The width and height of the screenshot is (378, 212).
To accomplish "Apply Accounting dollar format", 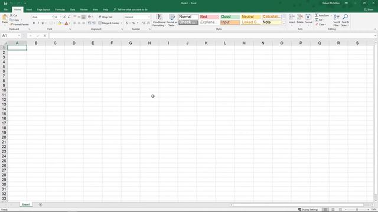I will pyautogui.click(x=127, y=23).
